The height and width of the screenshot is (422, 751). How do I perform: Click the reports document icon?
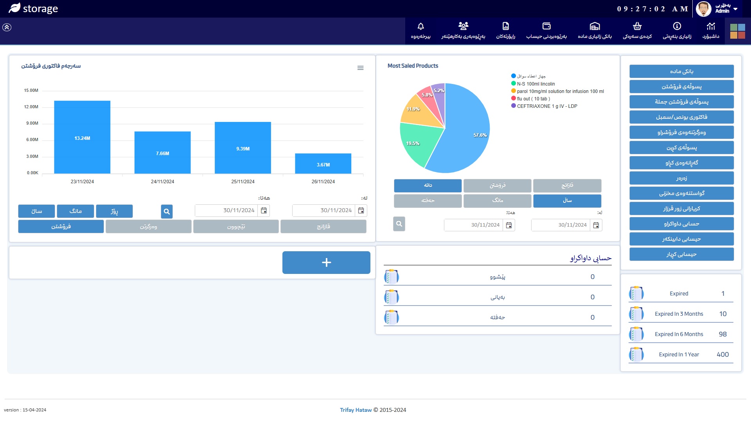click(505, 26)
